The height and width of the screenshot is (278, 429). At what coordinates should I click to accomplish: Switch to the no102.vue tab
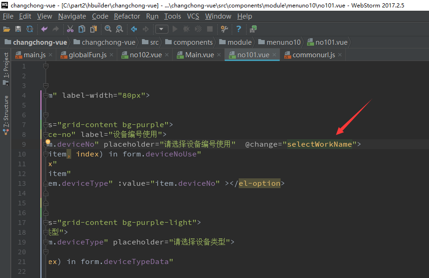[146, 54]
